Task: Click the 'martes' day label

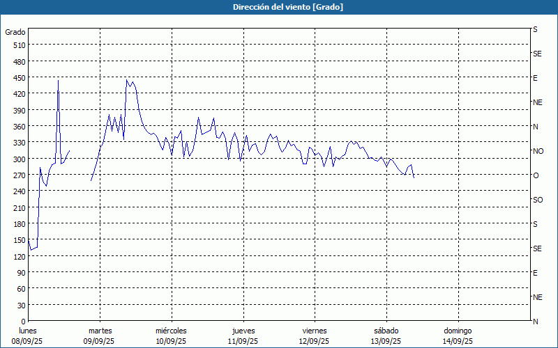Action: pos(100,331)
